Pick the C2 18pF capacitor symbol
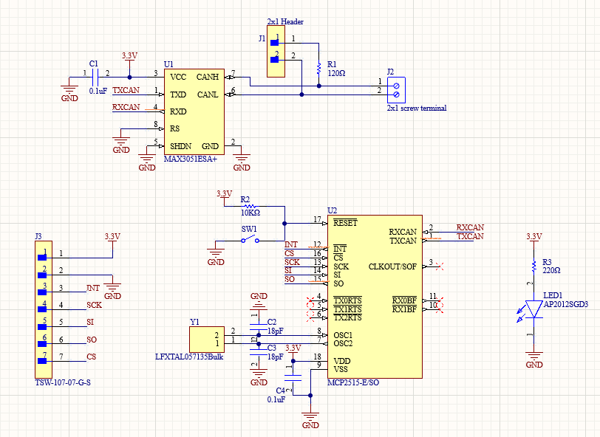 (x=259, y=326)
